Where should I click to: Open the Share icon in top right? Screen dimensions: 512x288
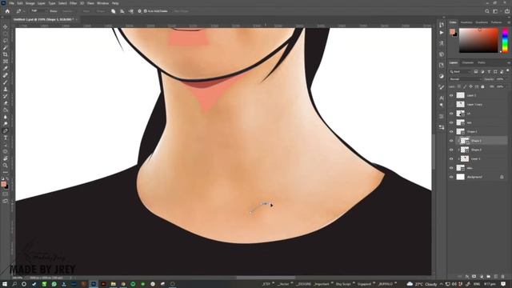point(506,11)
